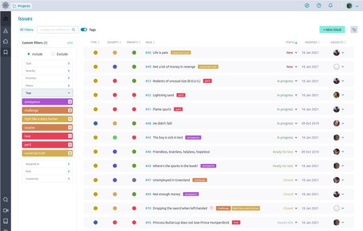Open the project avatar icon in the sidebar
The width and height of the screenshot is (363, 231).
click(5, 19)
